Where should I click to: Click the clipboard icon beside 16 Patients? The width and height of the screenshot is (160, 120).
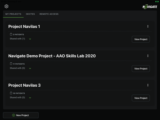(11, 93)
